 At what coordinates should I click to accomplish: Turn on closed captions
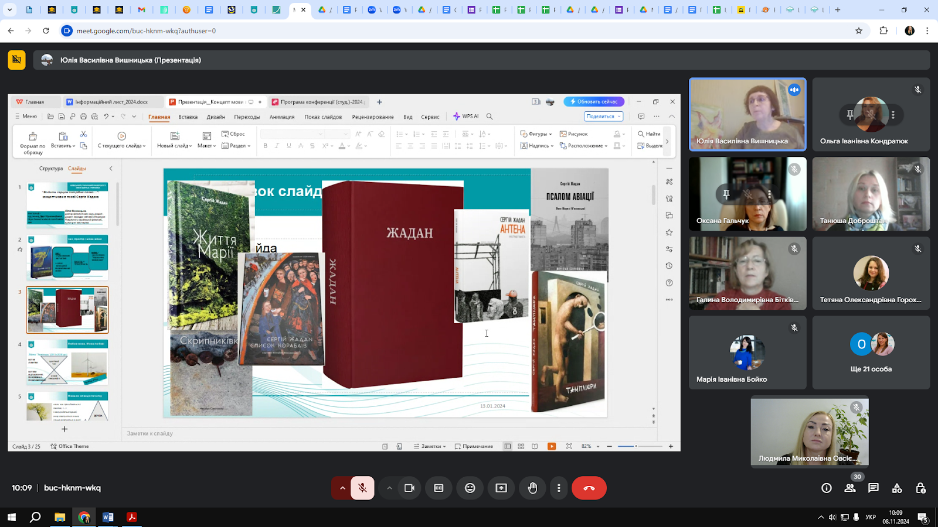pyautogui.click(x=439, y=488)
